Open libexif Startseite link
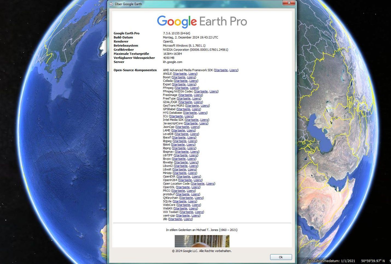Image resolution: width=391 pixels, height=264 pixels. click(179, 137)
